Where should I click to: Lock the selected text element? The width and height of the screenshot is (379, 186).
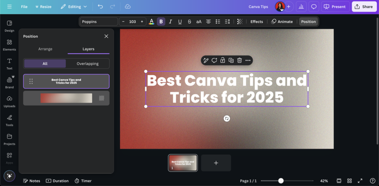222,61
